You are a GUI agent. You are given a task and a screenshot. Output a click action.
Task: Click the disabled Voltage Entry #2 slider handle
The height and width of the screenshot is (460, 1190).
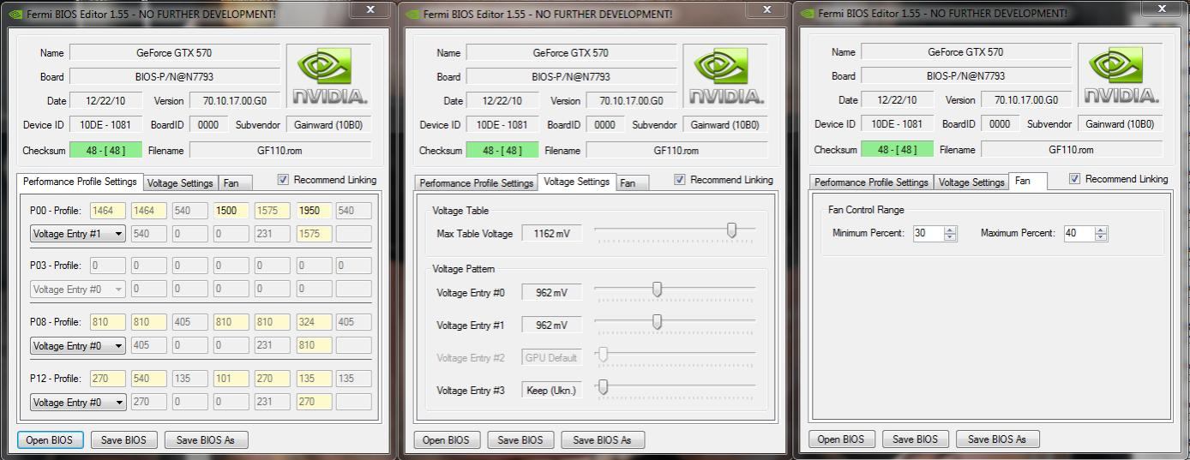[x=603, y=355]
